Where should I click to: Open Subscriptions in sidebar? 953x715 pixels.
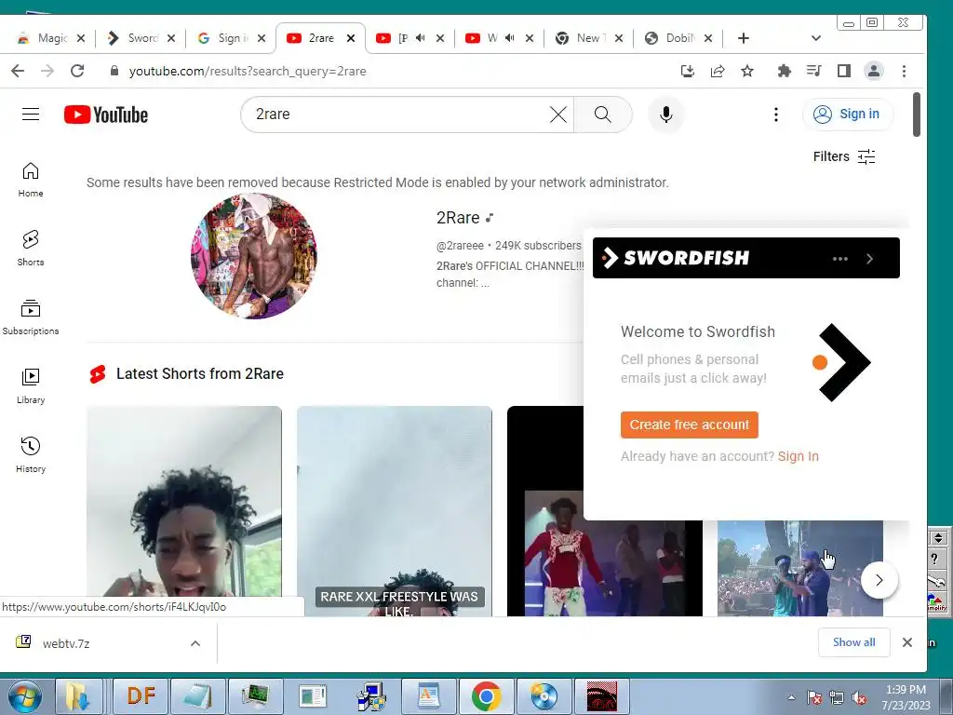click(31, 317)
